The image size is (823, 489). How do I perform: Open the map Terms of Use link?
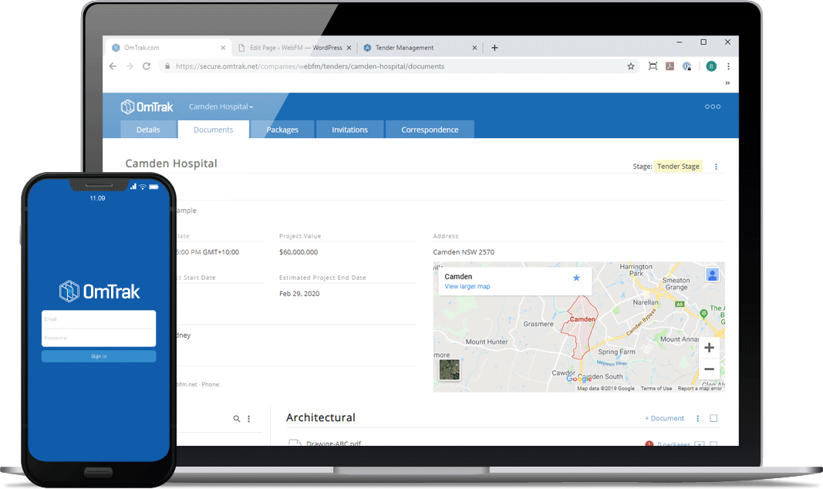coord(656,388)
